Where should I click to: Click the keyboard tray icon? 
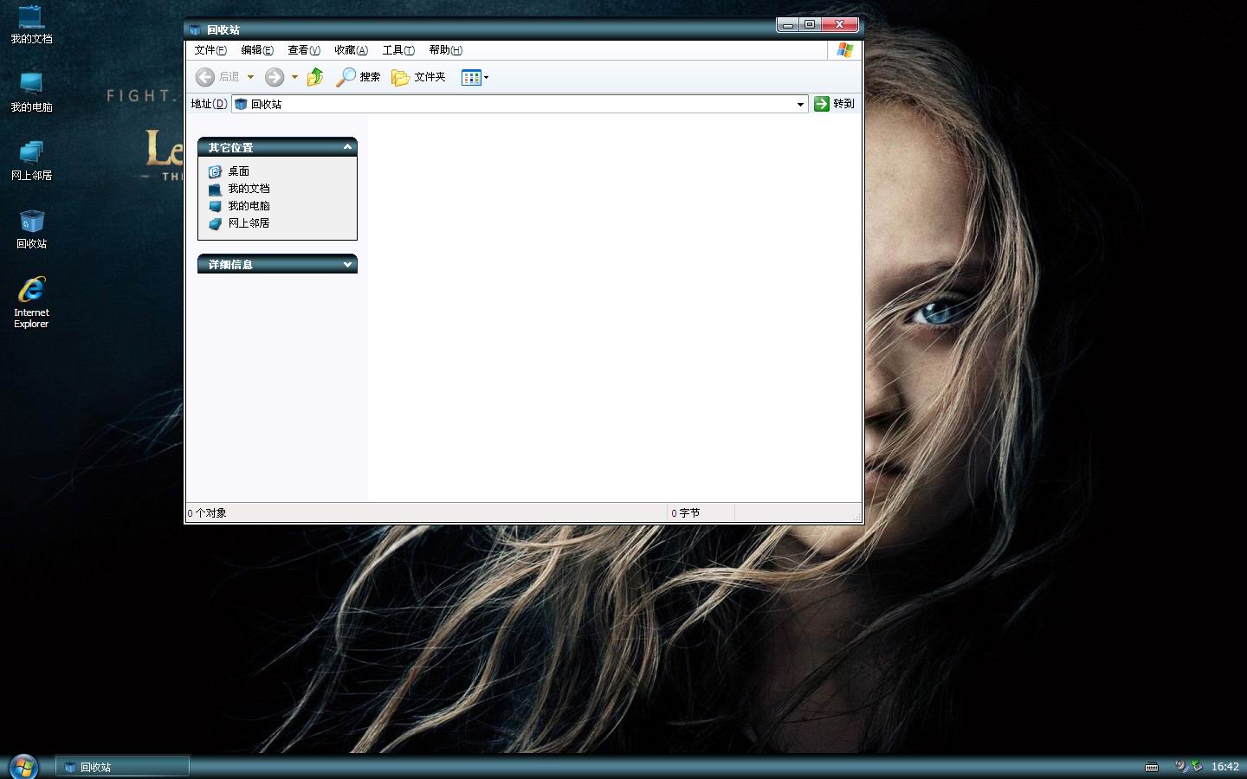point(1152,767)
